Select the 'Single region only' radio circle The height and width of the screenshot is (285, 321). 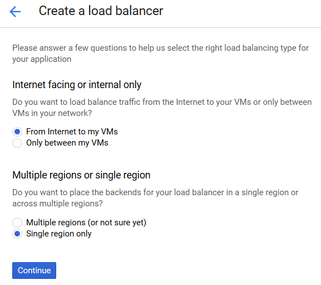click(17, 234)
